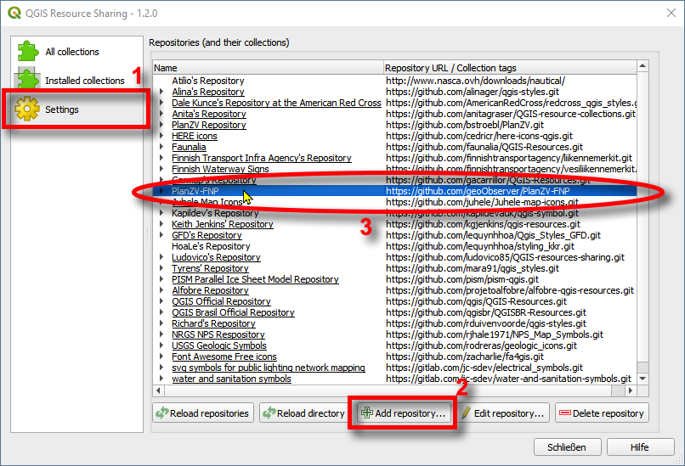Expand Alina's Repository

161,92
